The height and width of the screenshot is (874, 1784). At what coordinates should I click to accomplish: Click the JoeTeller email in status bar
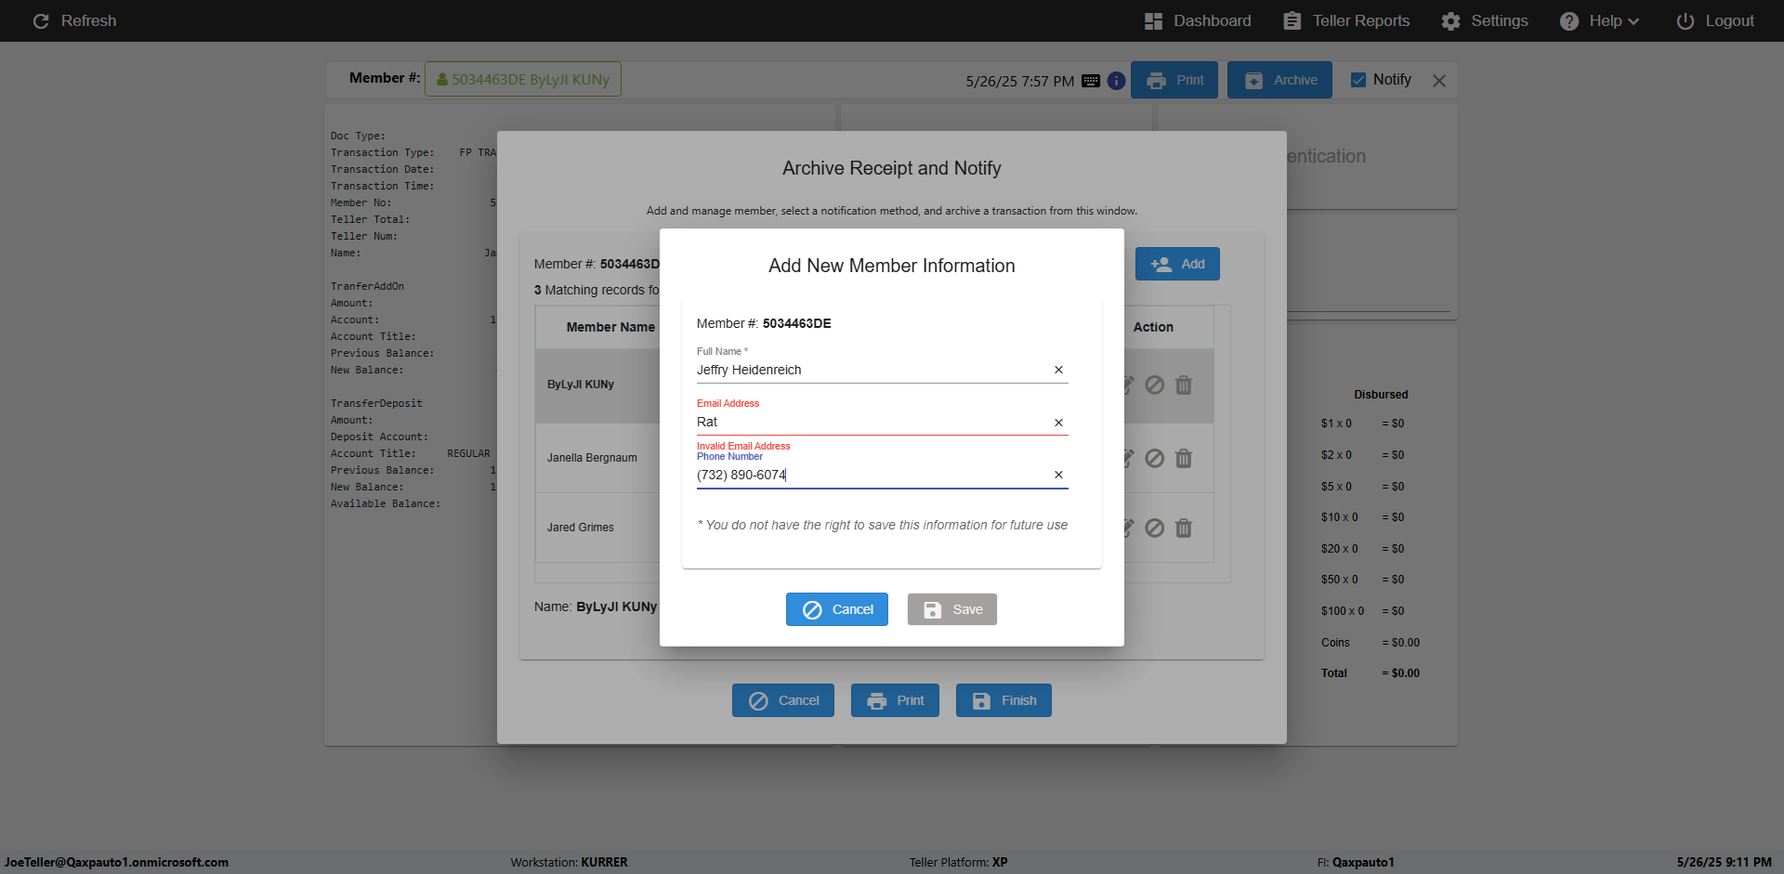116,862
